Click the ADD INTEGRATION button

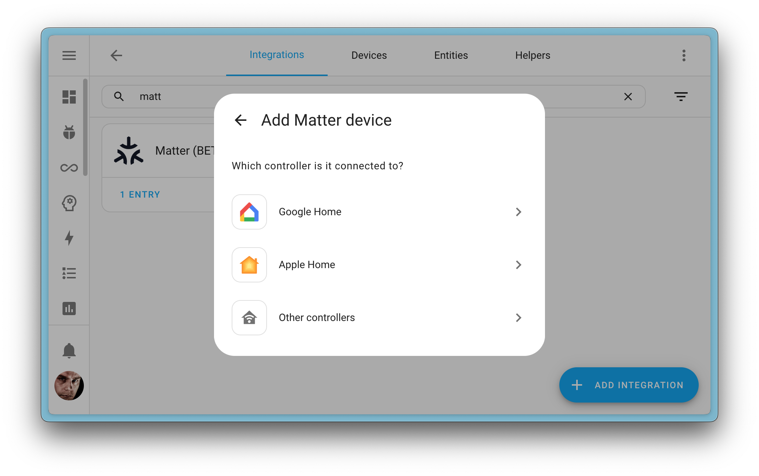627,385
